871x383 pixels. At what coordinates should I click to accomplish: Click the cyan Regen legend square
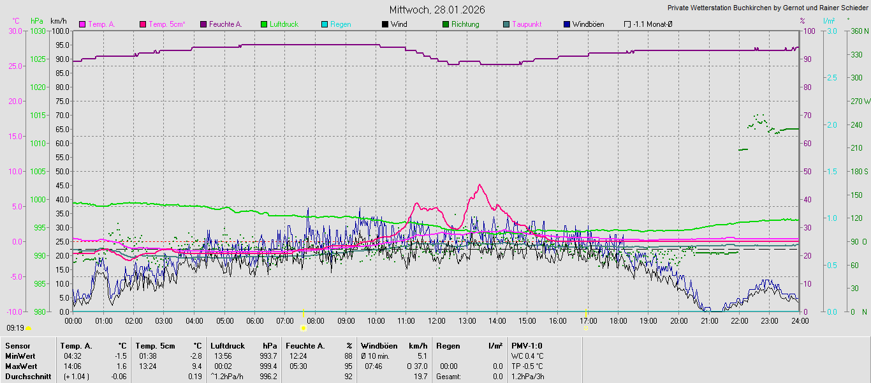(325, 24)
